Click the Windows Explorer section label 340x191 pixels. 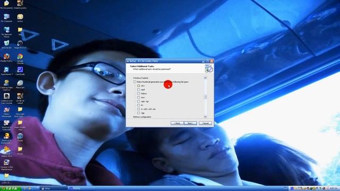pyautogui.click(x=141, y=78)
